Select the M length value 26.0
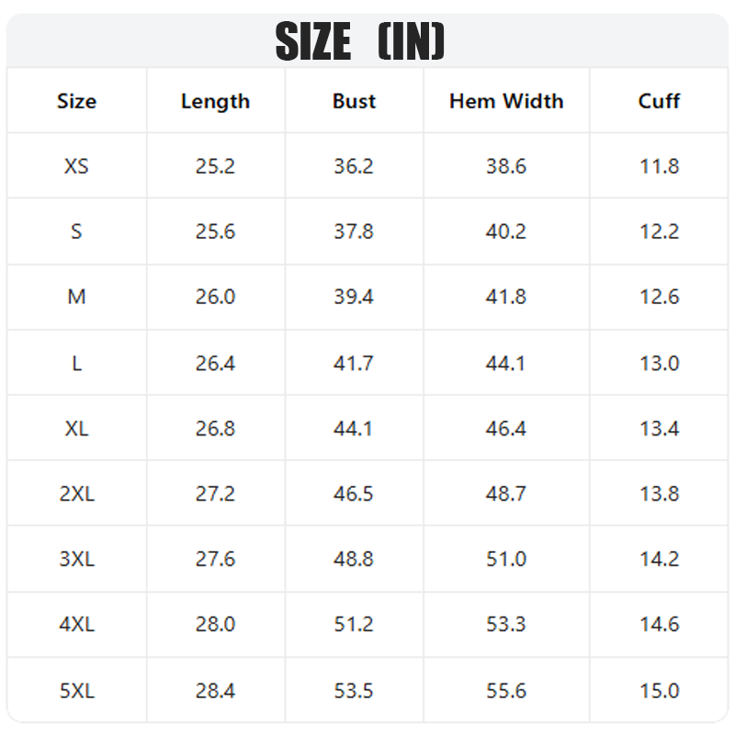 coord(215,297)
